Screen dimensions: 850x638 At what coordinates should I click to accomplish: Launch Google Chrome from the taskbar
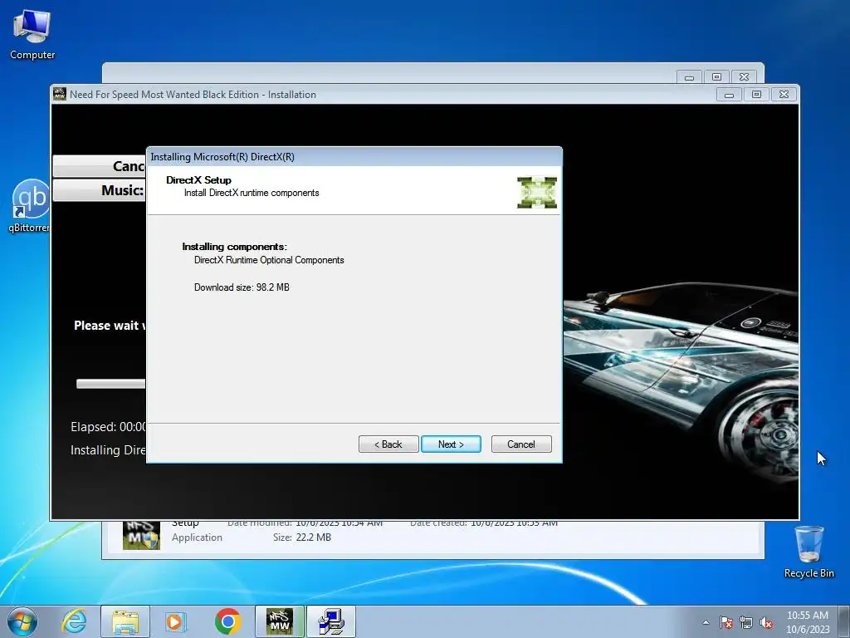[227, 621]
